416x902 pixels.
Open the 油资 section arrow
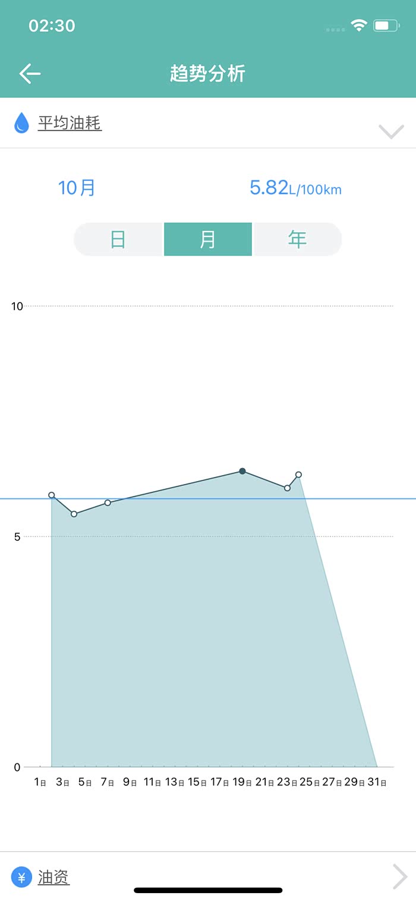[400, 876]
